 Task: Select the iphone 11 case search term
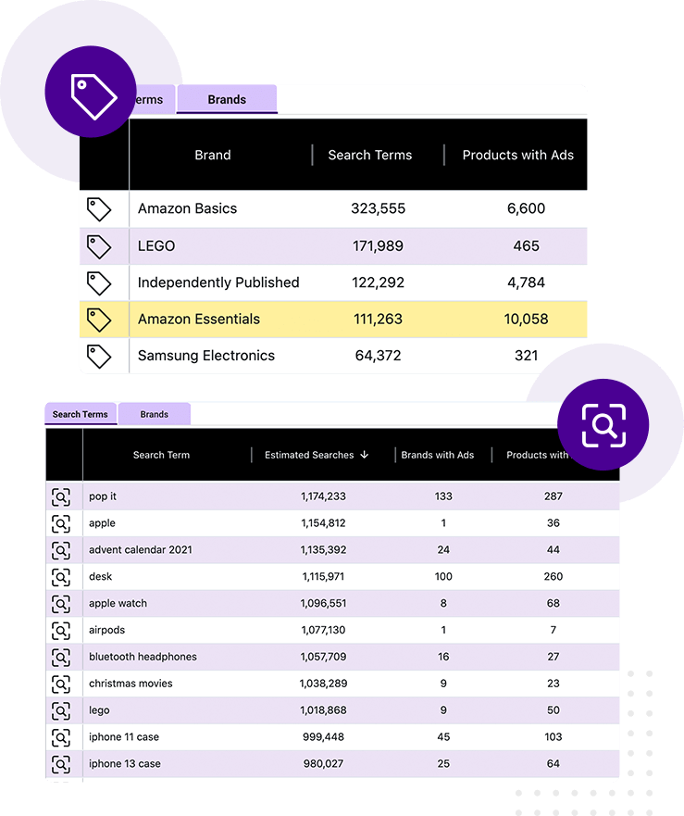(124, 737)
